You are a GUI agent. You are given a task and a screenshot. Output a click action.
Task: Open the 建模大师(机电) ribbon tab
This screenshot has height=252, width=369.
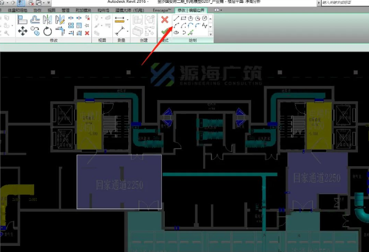(129, 10)
